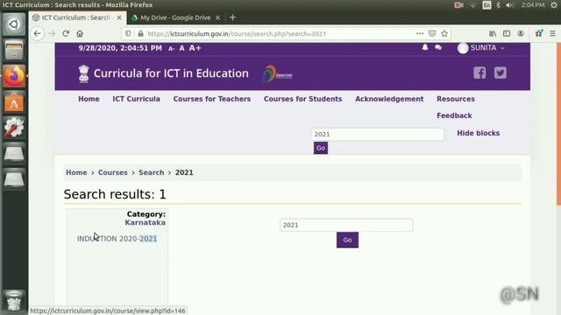Open the Firefox Library icon

click(493, 33)
